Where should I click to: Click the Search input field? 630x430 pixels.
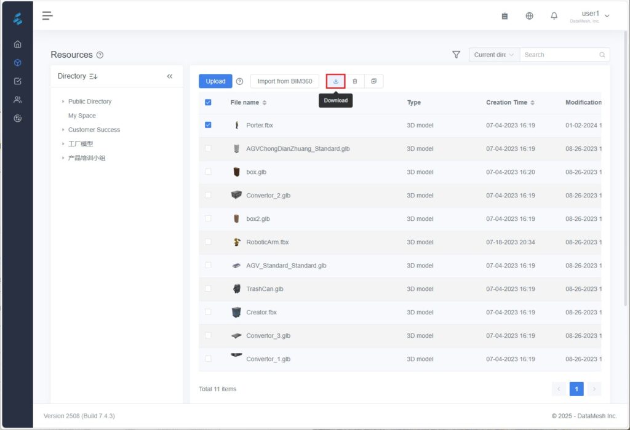tap(560, 55)
